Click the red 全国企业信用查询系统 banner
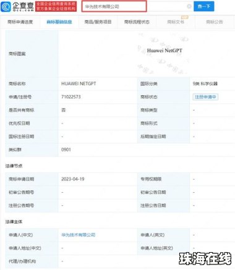235x270 pixels. point(56,6)
